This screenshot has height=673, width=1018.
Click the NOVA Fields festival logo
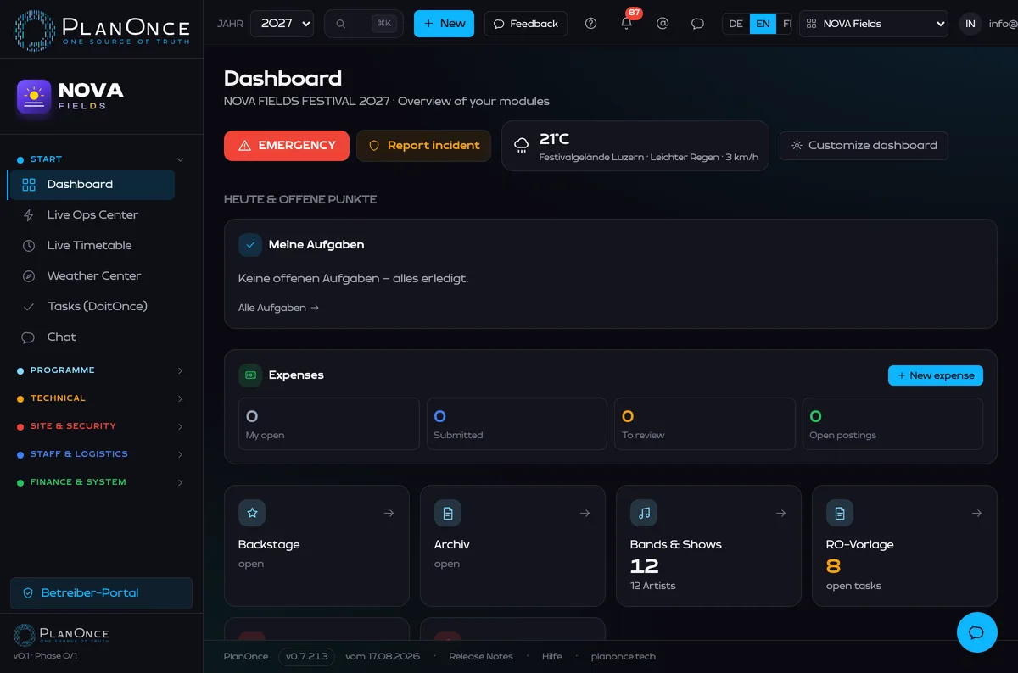70,97
